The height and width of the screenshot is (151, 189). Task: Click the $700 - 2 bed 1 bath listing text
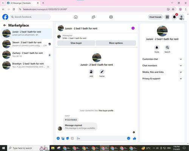[x=74, y=38]
